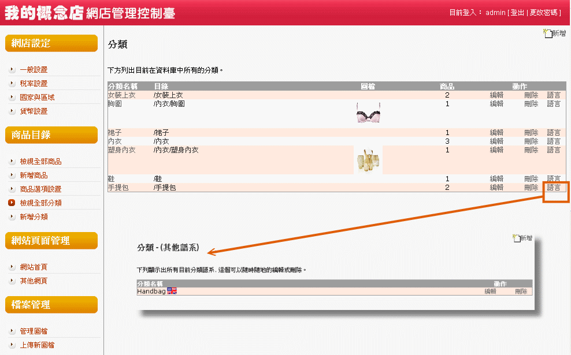The height and width of the screenshot is (355, 571).
Task: Go to 管理圖檔 in 檔案管理 section
Action: (x=34, y=331)
